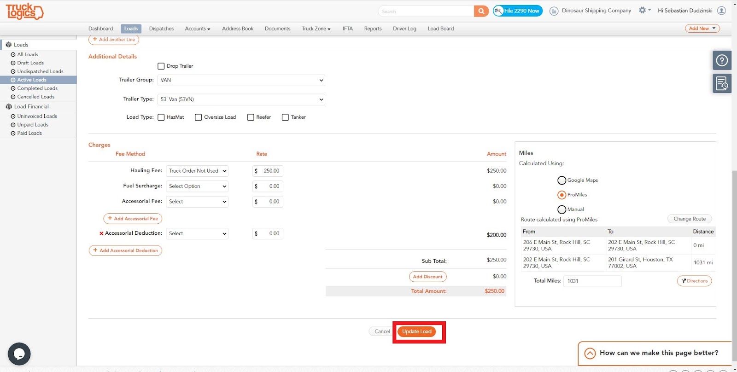Open the Address Book tab
This screenshot has height=372, width=737.
click(238, 29)
